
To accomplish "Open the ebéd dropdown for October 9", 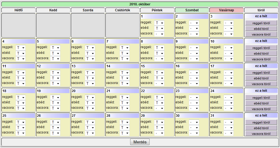I will [194, 53].
